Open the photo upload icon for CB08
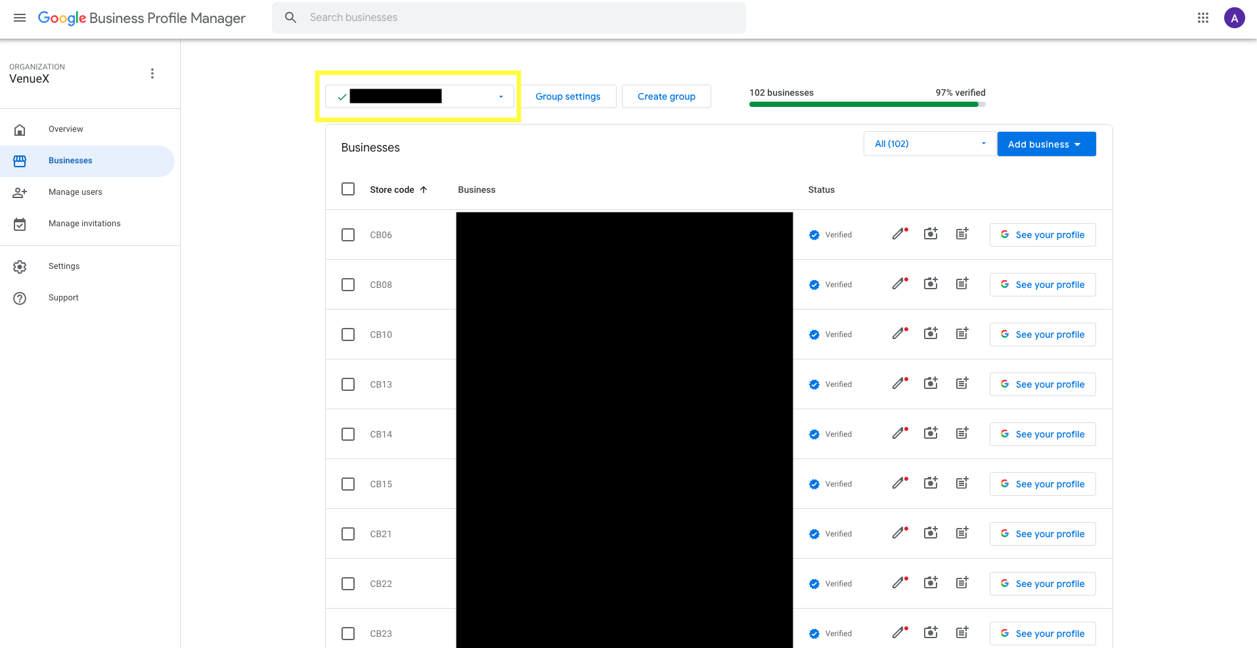Screen dimensions: 1257x648 (x=930, y=283)
